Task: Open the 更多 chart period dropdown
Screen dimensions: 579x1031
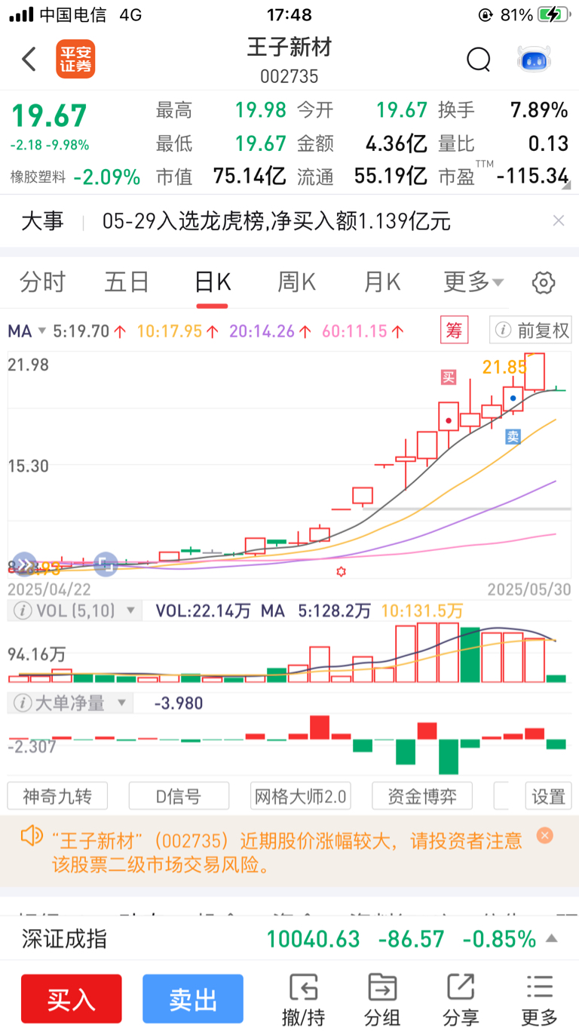Action: [x=473, y=282]
